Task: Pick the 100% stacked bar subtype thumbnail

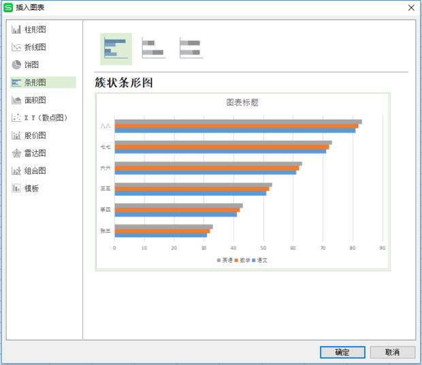Action: (191, 48)
